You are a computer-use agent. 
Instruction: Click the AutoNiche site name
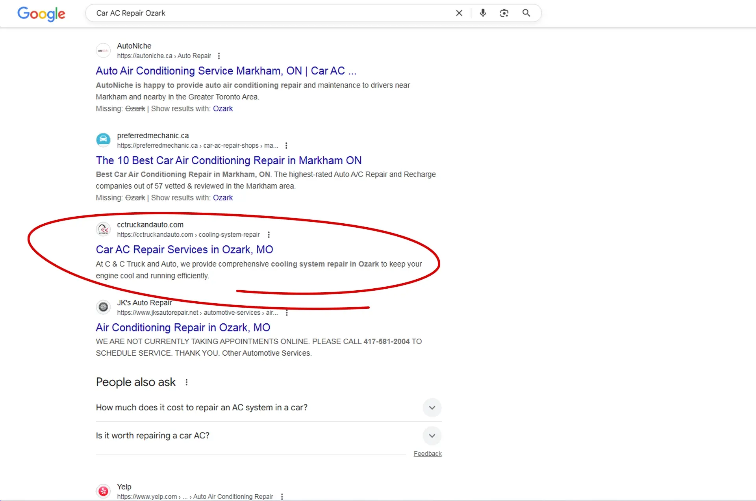click(x=134, y=46)
